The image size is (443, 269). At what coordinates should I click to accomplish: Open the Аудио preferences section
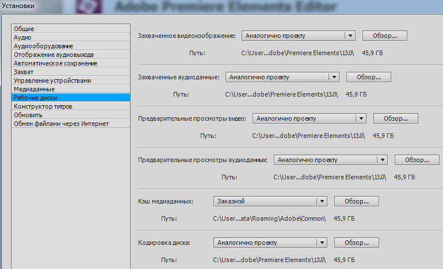tap(71, 37)
